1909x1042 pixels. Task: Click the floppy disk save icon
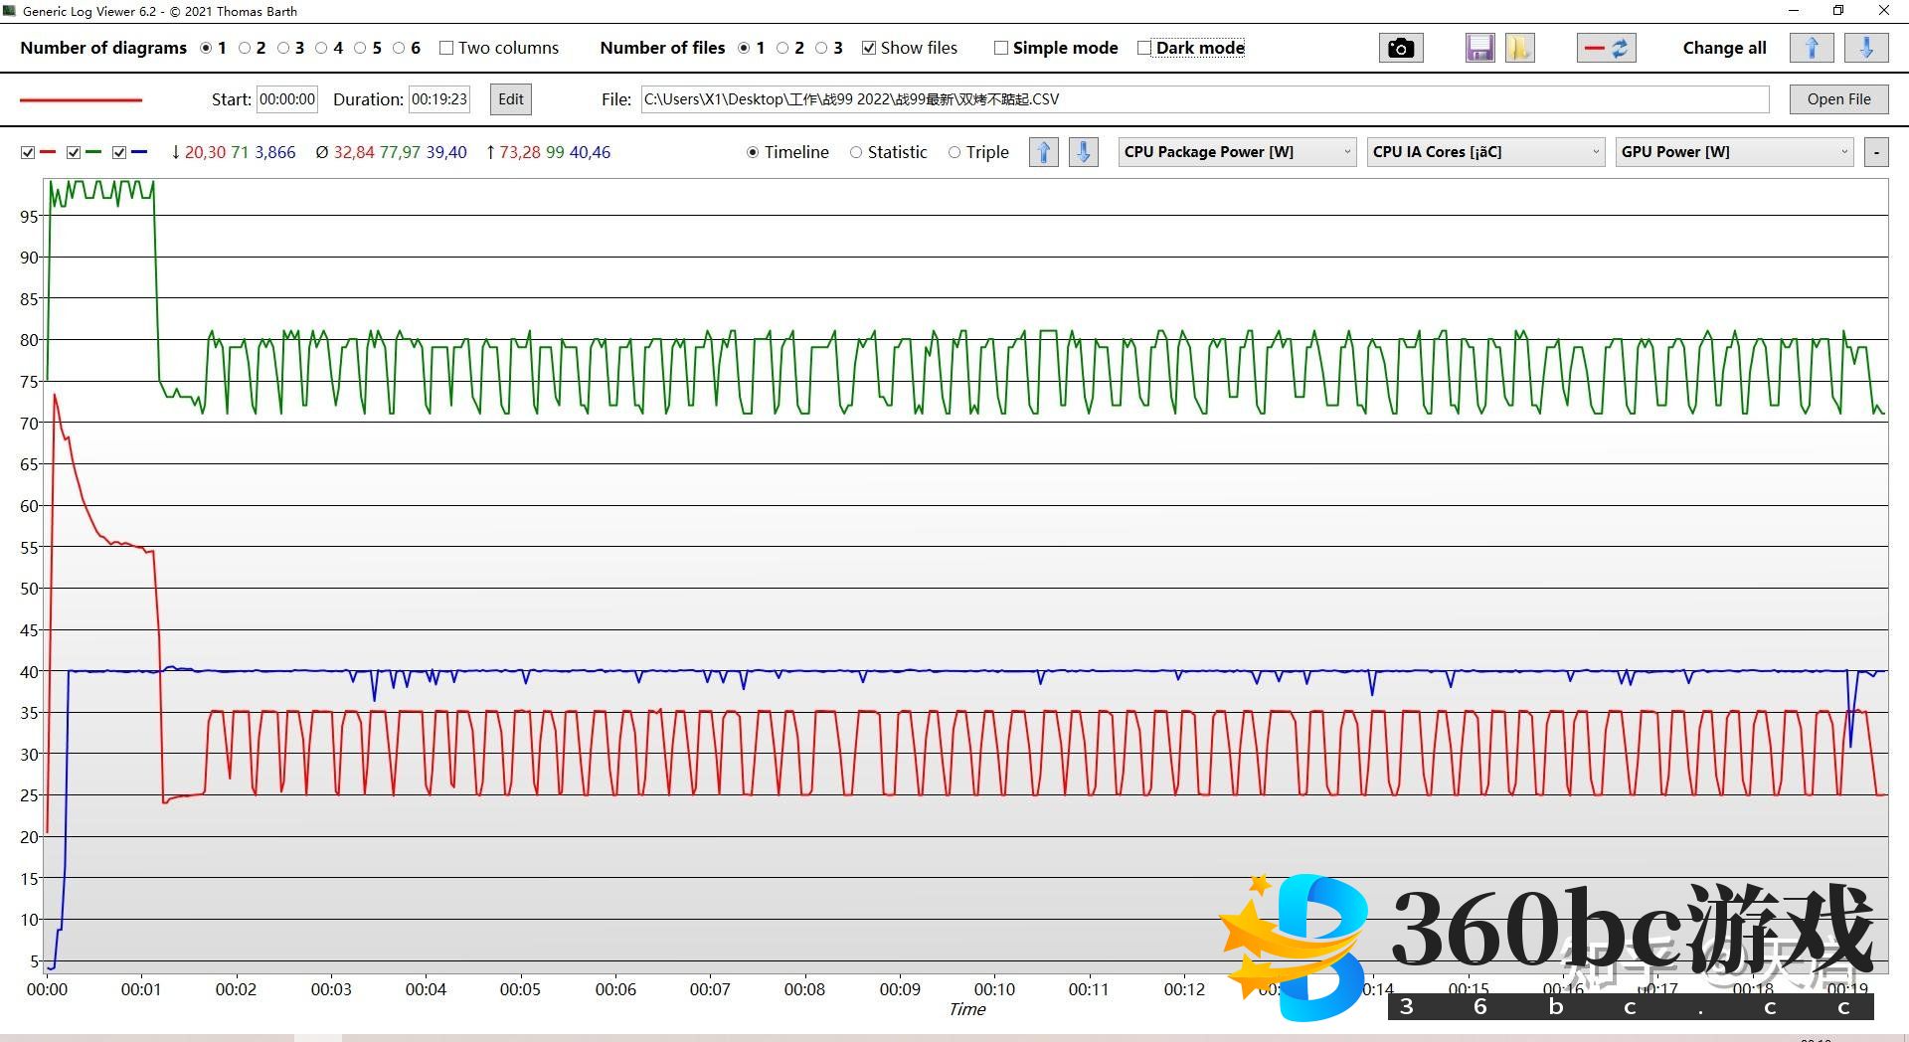(1479, 48)
